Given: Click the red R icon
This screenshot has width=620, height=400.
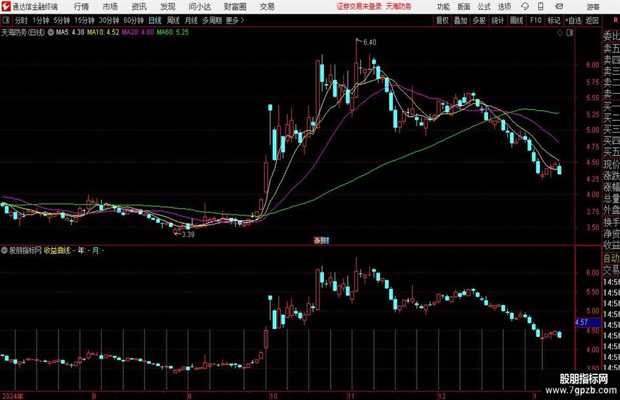Looking at the screenshot, I should pos(615,20).
